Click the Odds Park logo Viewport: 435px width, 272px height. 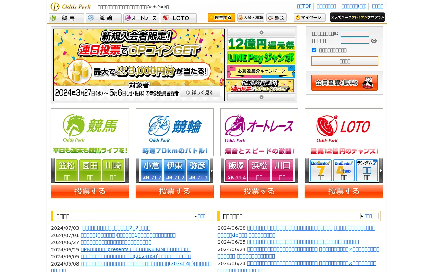71,6
